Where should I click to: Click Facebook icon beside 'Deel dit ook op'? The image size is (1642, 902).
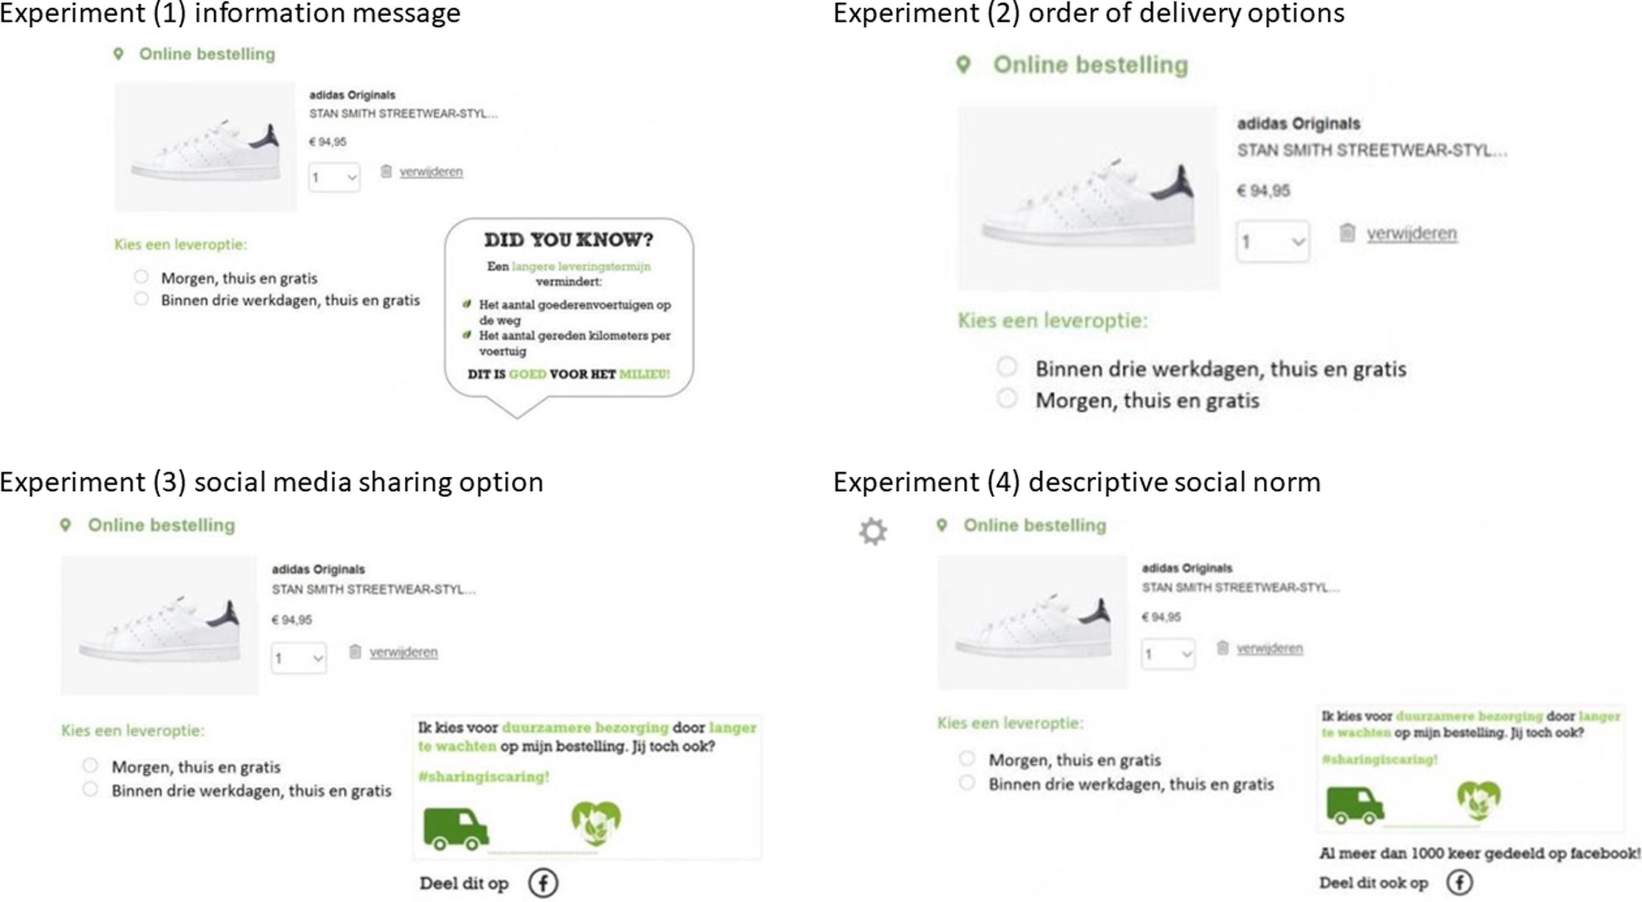(x=1459, y=882)
